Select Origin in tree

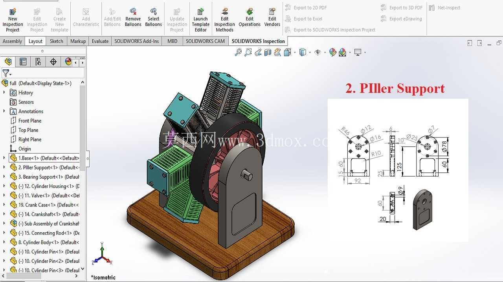coord(24,149)
